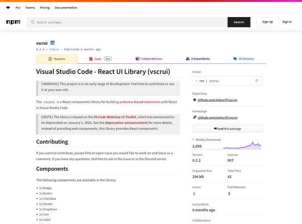The height and width of the screenshot is (224, 302).
Task: Click the license value MIT
Action: tap(230, 161)
